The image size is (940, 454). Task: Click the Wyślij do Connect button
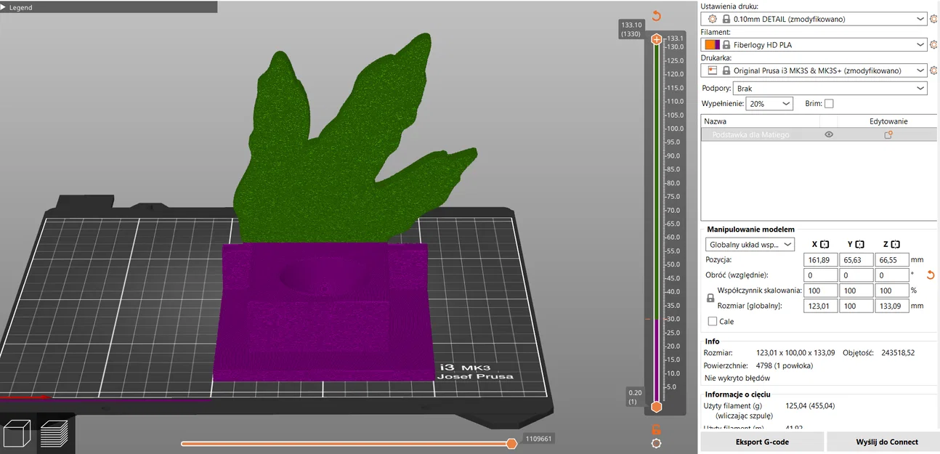[x=886, y=442]
